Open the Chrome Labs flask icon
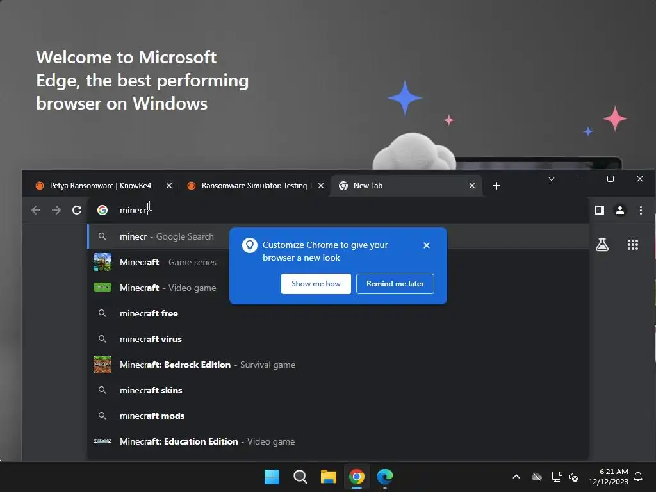 click(x=602, y=245)
